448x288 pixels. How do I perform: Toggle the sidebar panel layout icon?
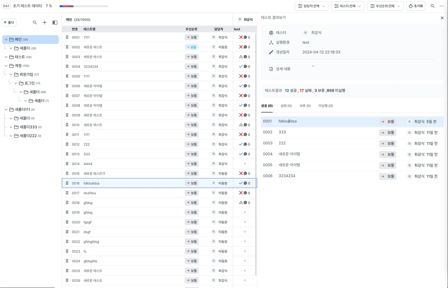[55, 22]
